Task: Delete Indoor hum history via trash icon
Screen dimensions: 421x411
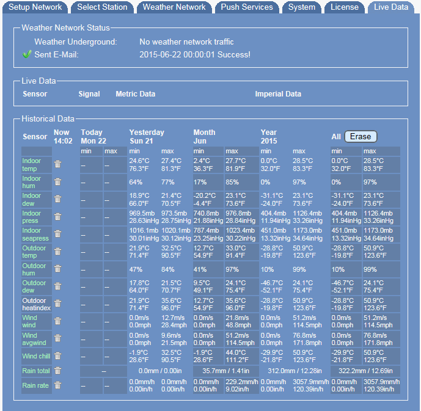Action: 57,182
